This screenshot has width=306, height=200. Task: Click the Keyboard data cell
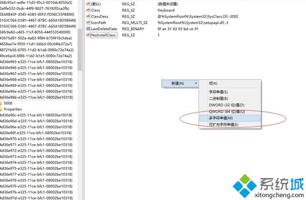tap(166, 10)
